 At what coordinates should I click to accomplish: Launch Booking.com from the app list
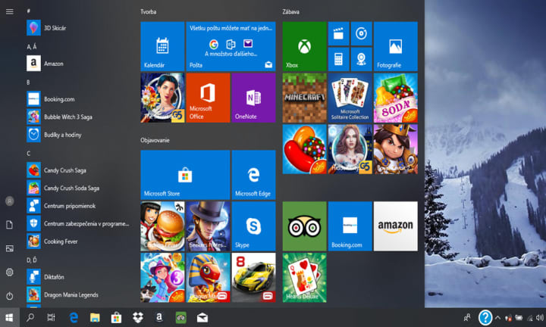click(78, 99)
